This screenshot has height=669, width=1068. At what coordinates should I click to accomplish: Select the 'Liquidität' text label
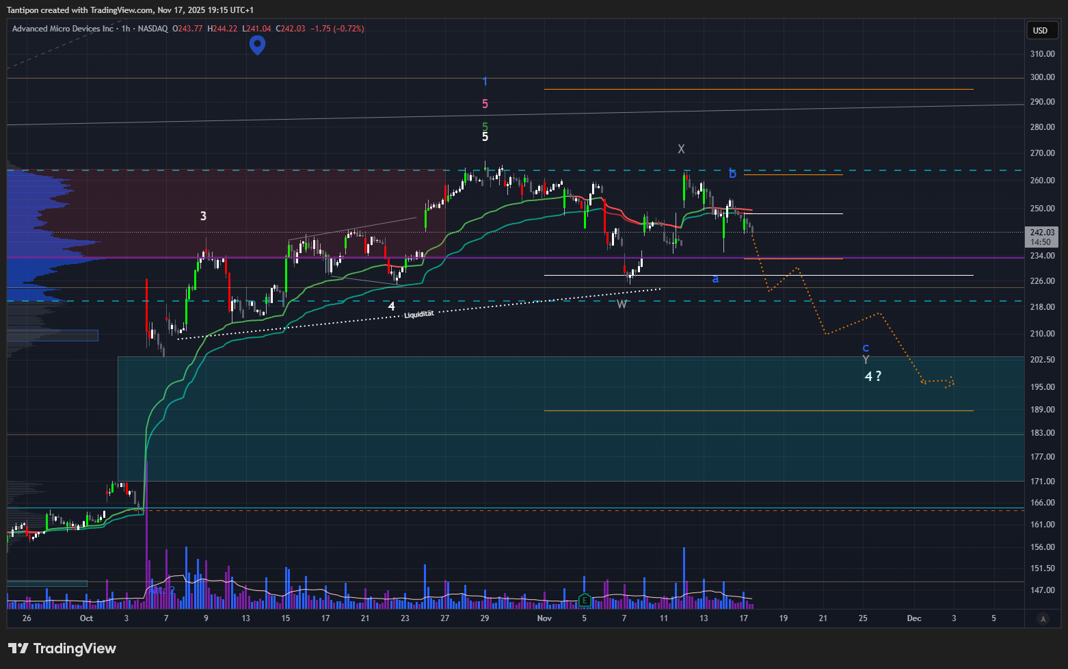click(x=418, y=314)
